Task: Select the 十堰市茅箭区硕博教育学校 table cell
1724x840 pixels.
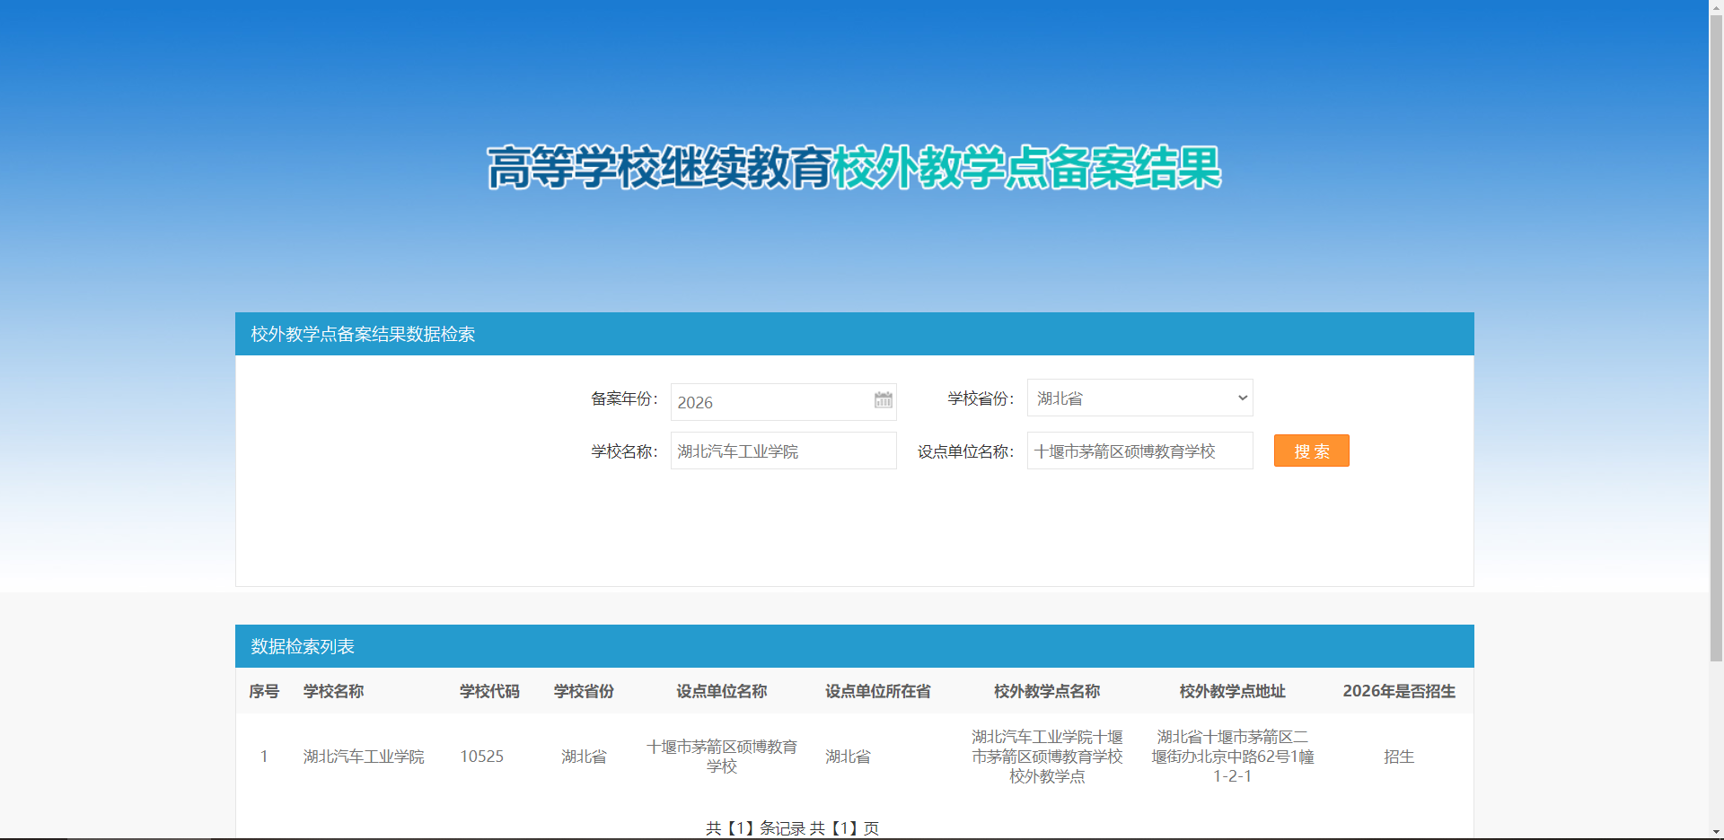Action: tap(722, 757)
